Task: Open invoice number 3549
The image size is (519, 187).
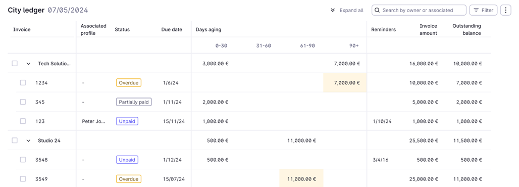Action: (x=42, y=179)
